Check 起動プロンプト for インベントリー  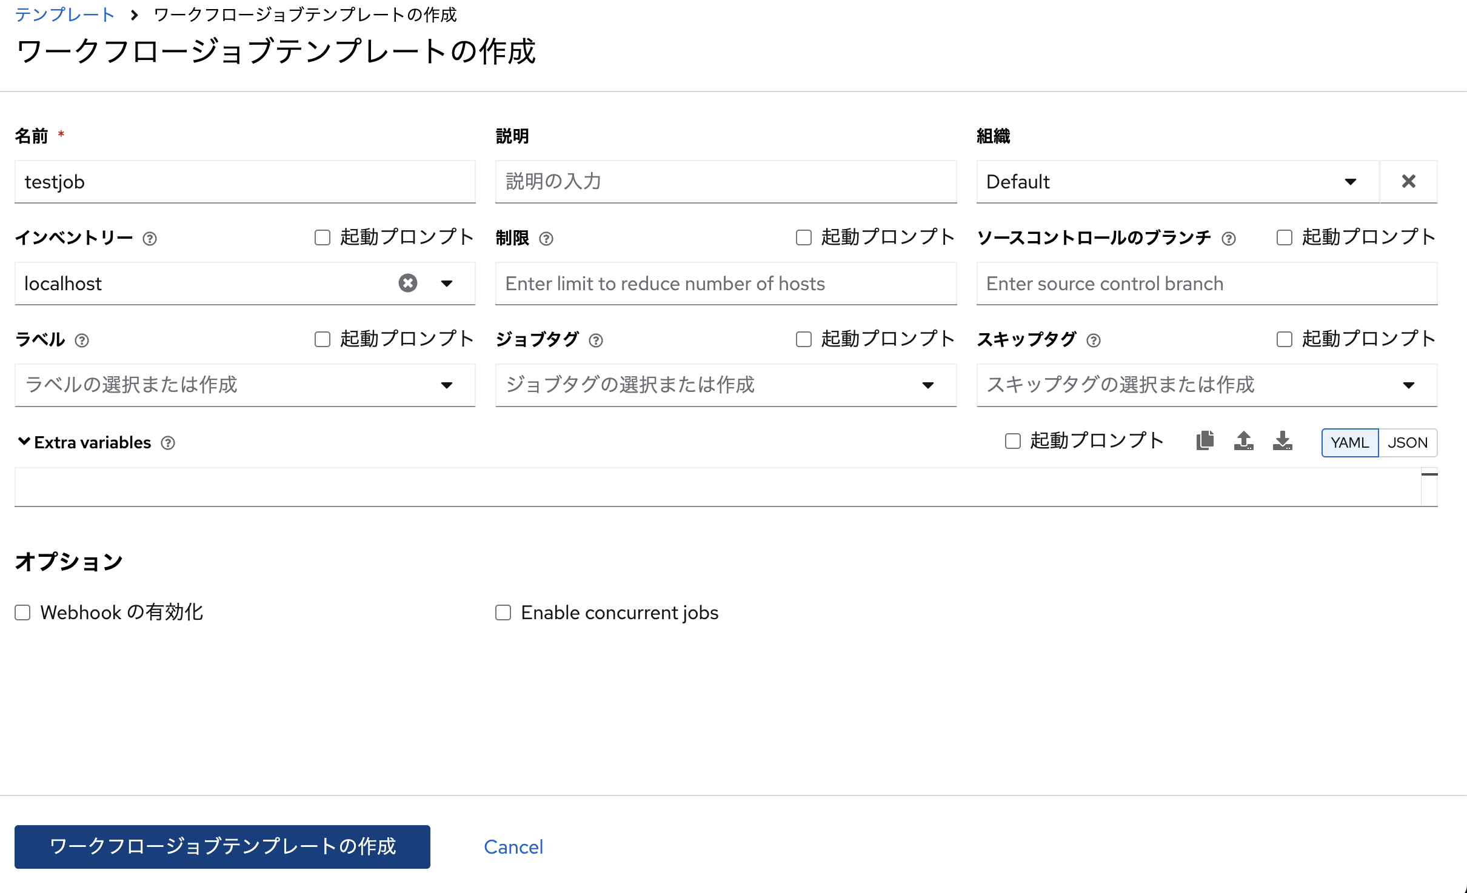tap(322, 237)
